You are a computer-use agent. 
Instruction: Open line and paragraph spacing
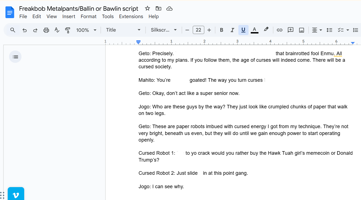click(x=329, y=30)
